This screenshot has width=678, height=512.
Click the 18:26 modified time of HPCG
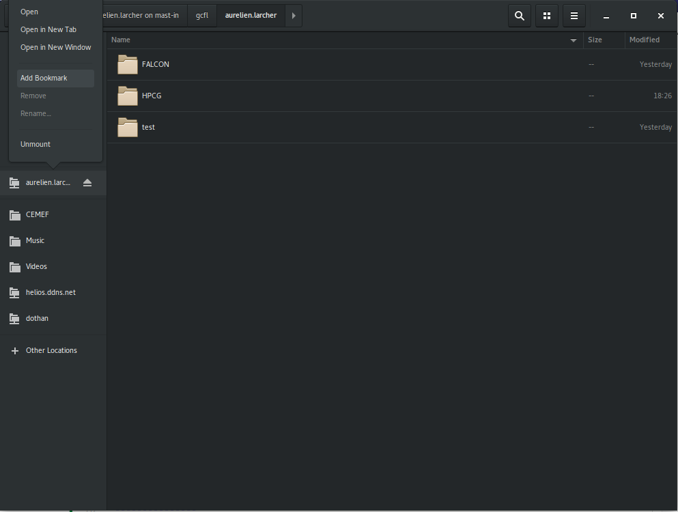[662, 96]
